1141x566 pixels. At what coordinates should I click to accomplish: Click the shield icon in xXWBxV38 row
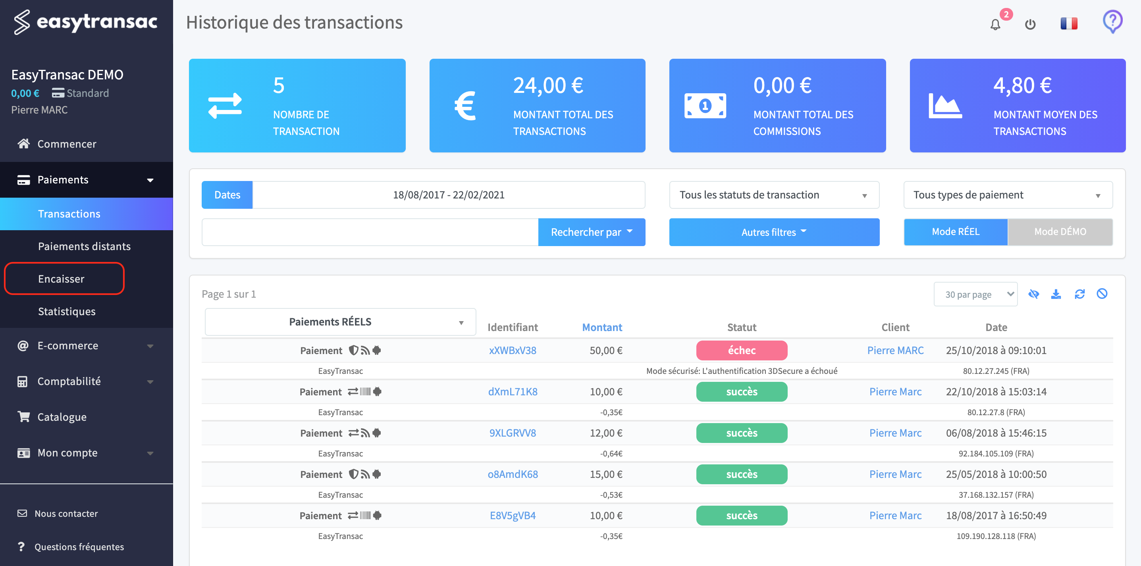click(x=353, y=350)
